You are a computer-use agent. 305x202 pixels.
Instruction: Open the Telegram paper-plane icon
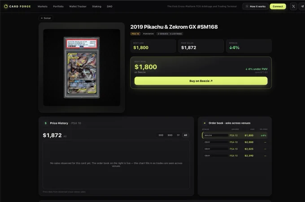[302, 6]
